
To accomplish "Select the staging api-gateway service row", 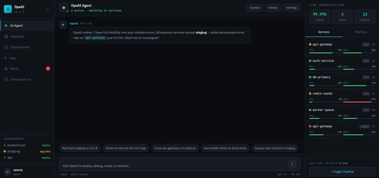I will coord(342,130).
